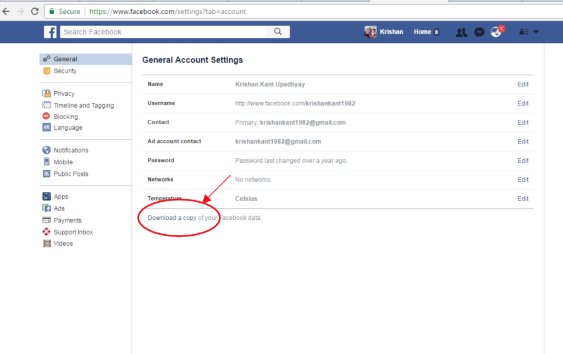Image resolution: width=563 pixels, height=354 pixels.
Task: Open Ads settings label
Action: [59, 208]
